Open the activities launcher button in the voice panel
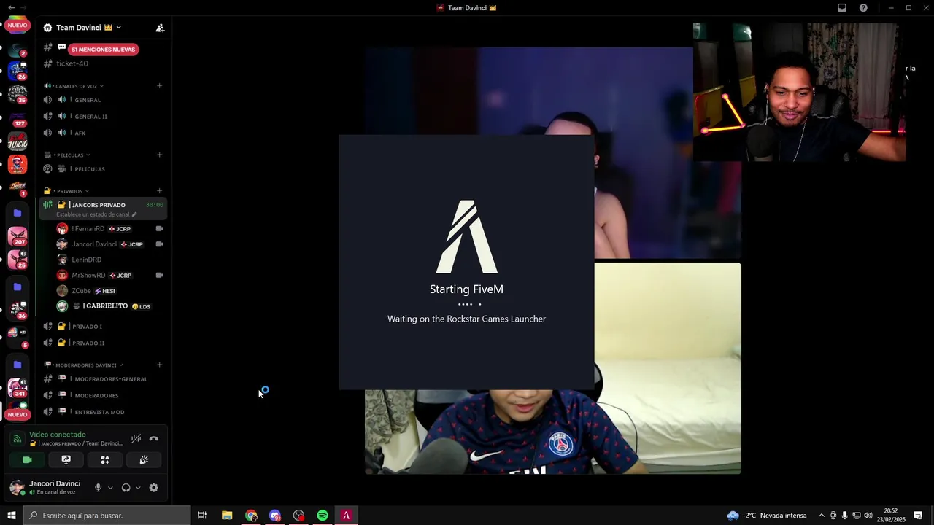The width and height of the screenshot is (934, 525). click(x=104, y=460)
